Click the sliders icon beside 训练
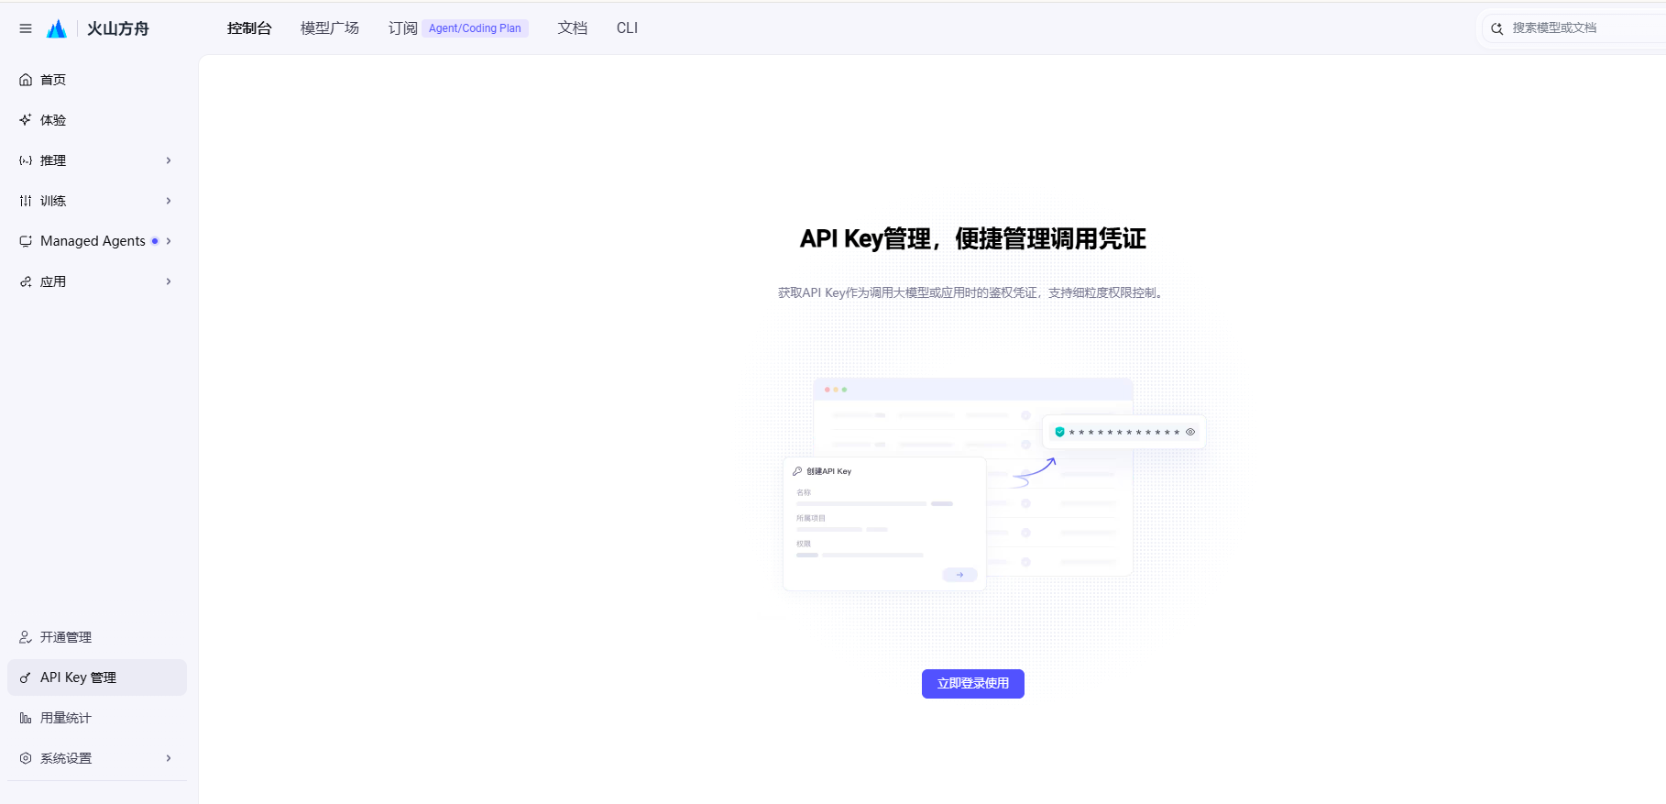Viewport: 1666px width, 804px height. [x=26, y=201]
